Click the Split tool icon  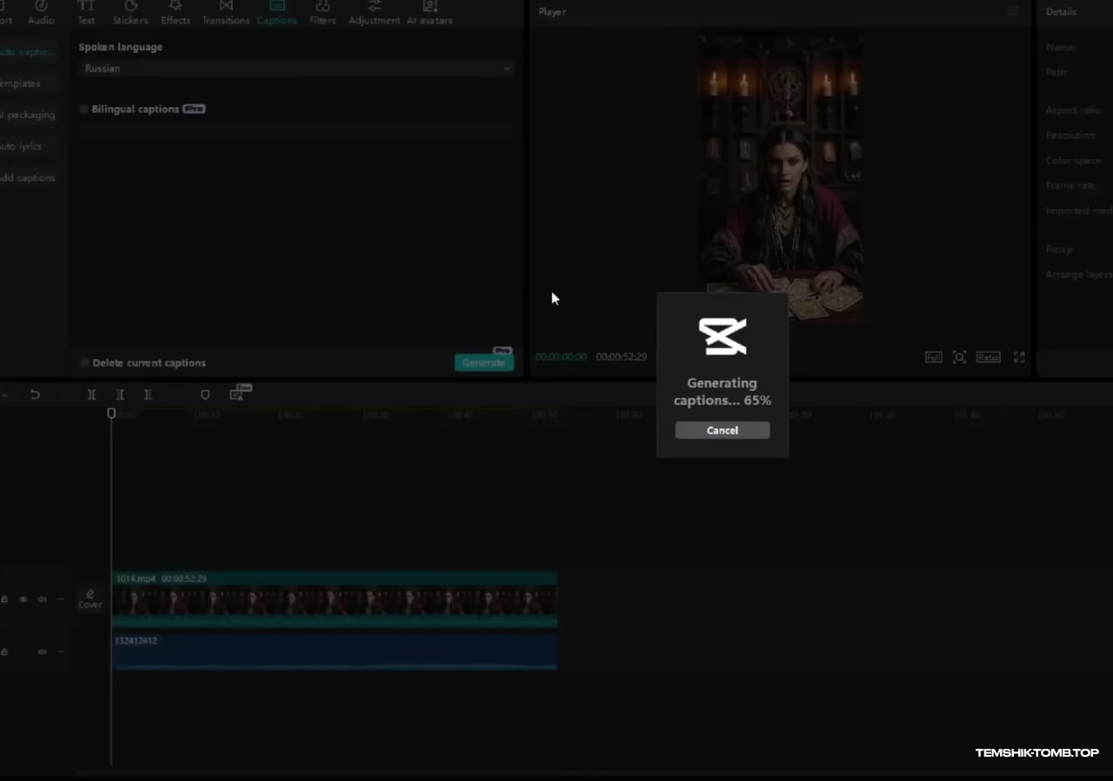click(91, 394)
